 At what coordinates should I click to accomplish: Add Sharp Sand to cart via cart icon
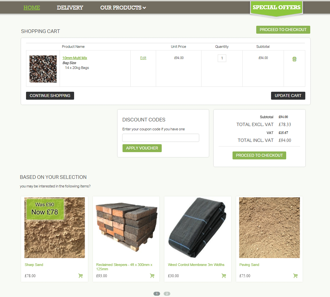pos(80,276)
